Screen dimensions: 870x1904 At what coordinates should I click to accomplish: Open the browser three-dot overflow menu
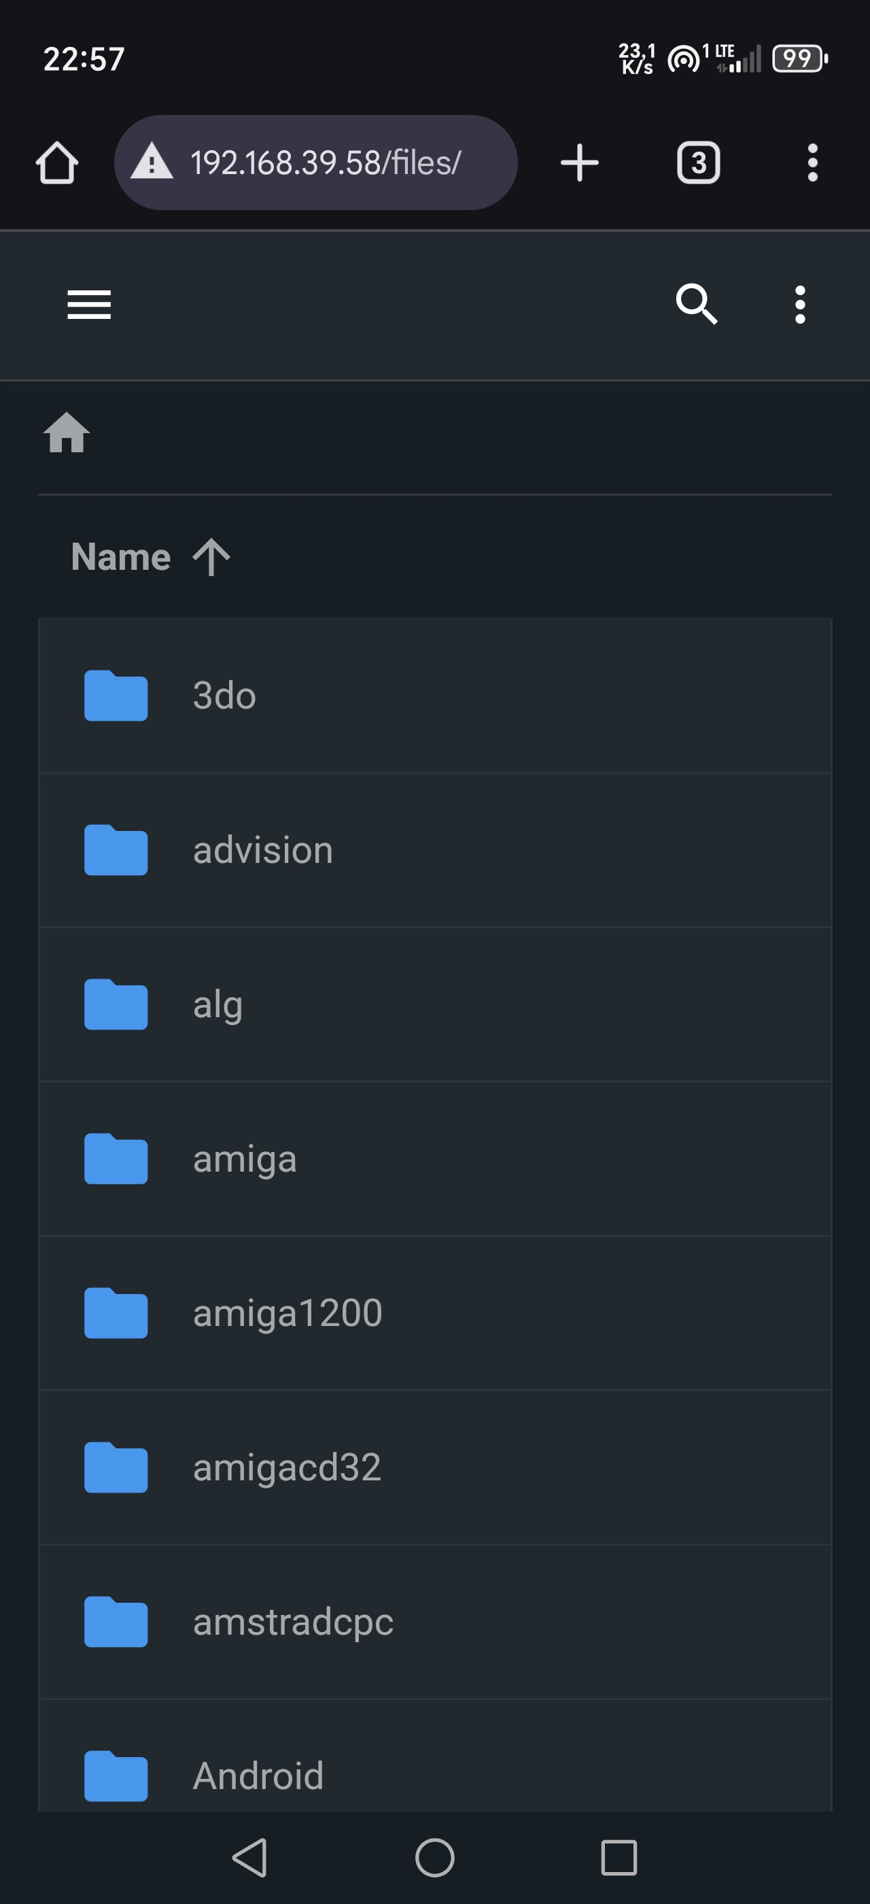coord(812,163)
